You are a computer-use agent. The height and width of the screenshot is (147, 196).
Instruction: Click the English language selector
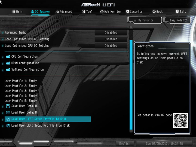125,144
